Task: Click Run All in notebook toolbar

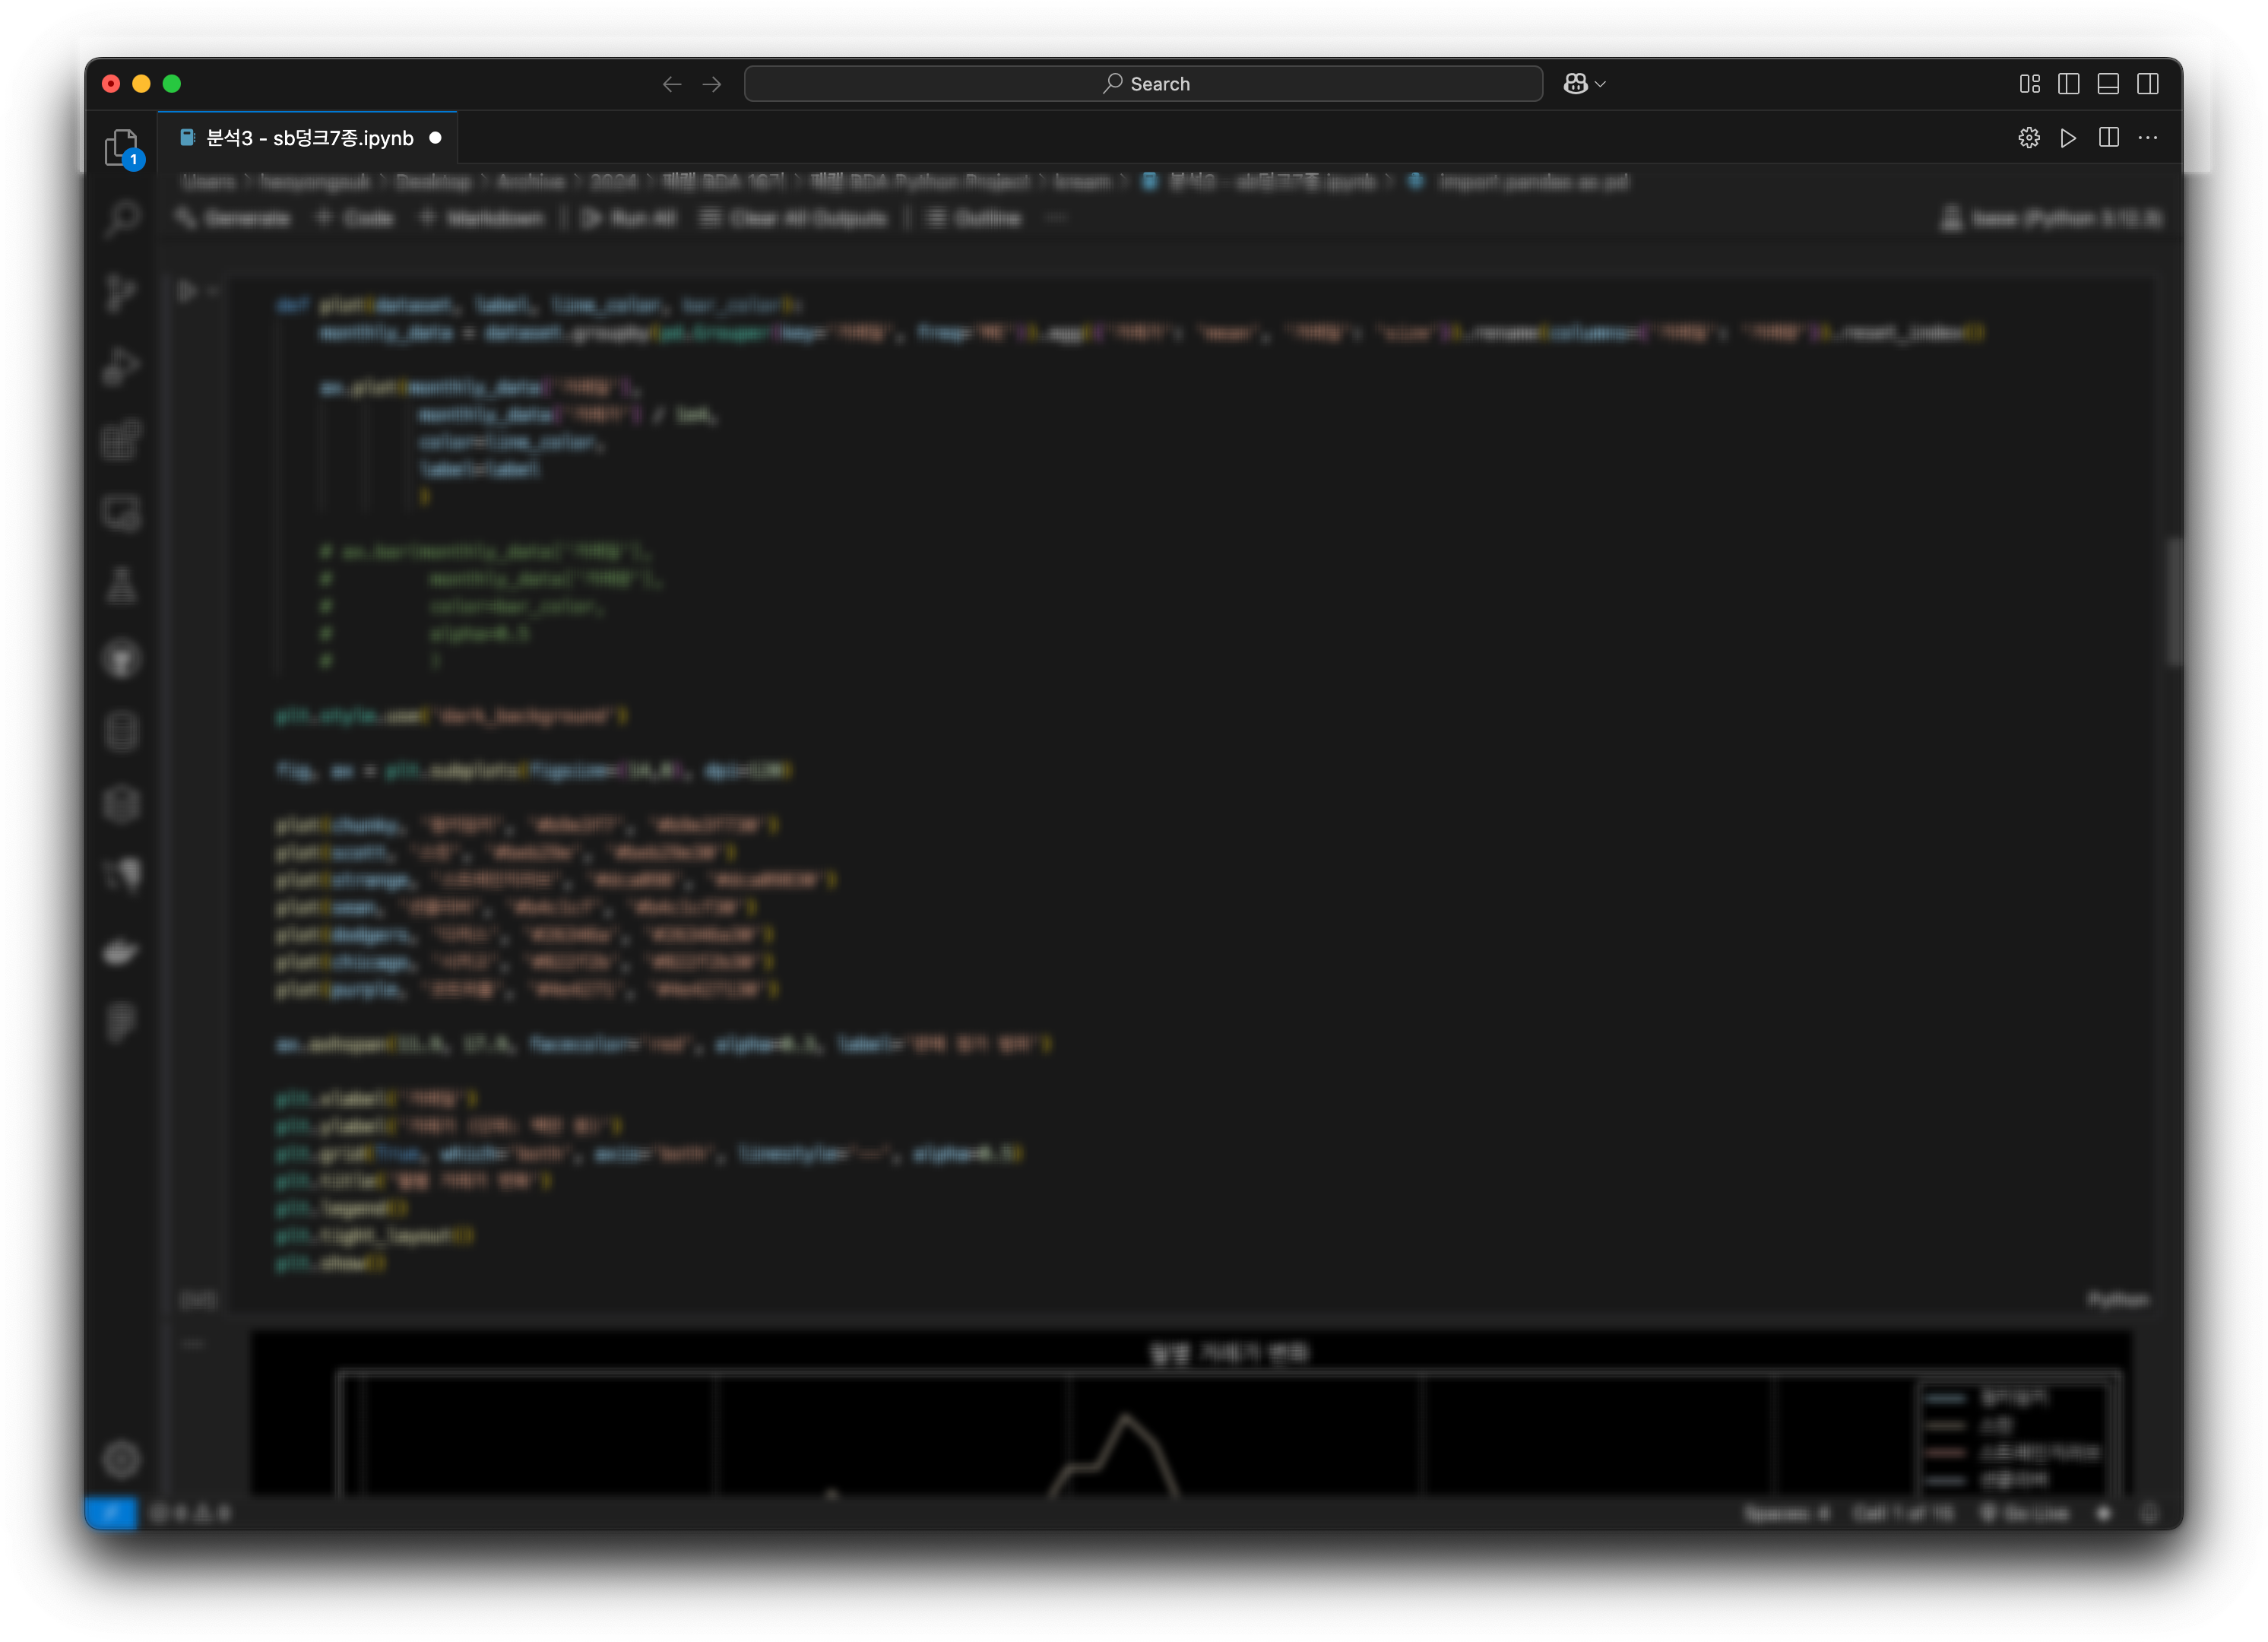Action: tap(629, 218)
